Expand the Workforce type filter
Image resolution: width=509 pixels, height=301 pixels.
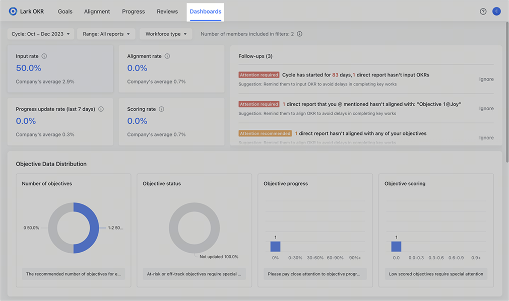pyautogui.click(x=166, y=34)
